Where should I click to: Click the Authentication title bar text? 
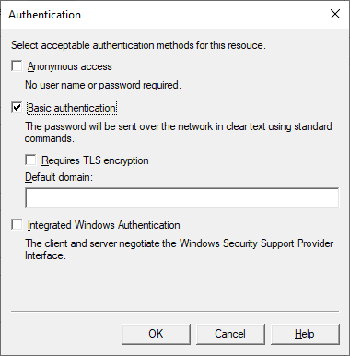point(44,15)
